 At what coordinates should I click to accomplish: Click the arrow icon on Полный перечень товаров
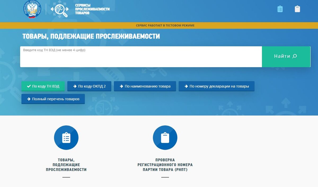point(28,99)
